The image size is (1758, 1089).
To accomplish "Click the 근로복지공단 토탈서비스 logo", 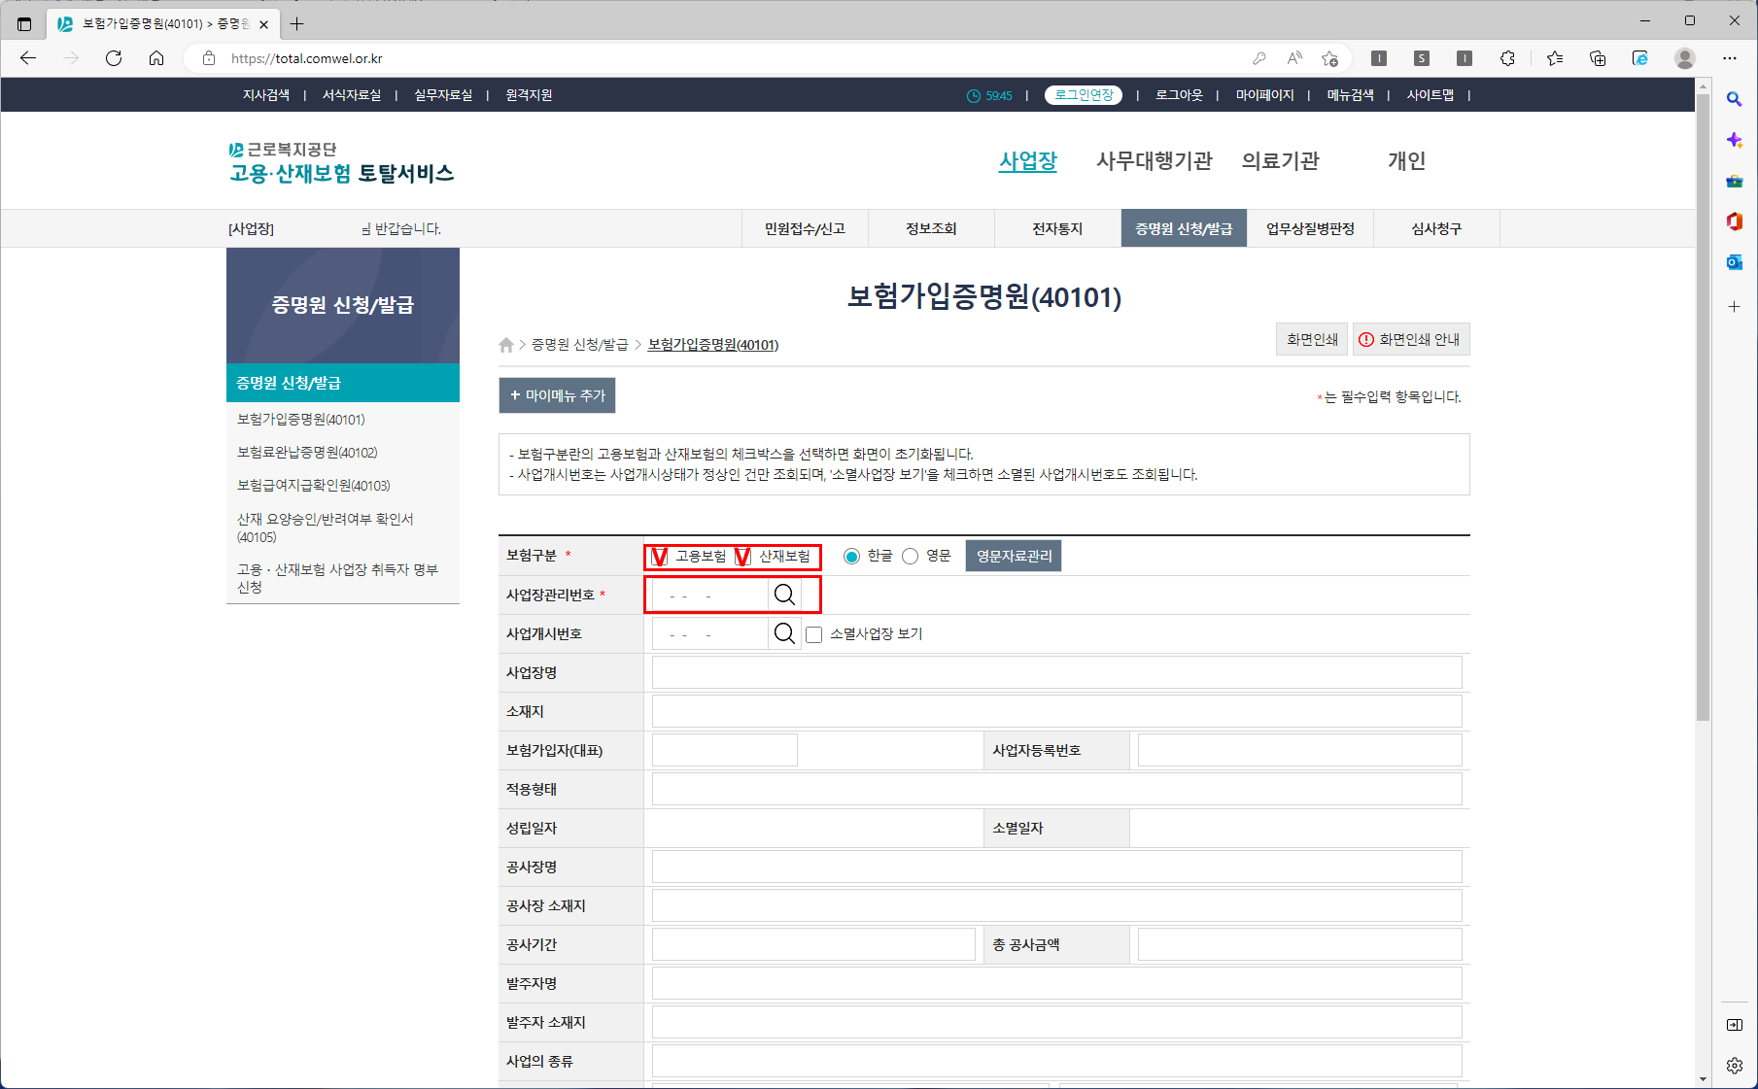I will click(x=341, y=162).
